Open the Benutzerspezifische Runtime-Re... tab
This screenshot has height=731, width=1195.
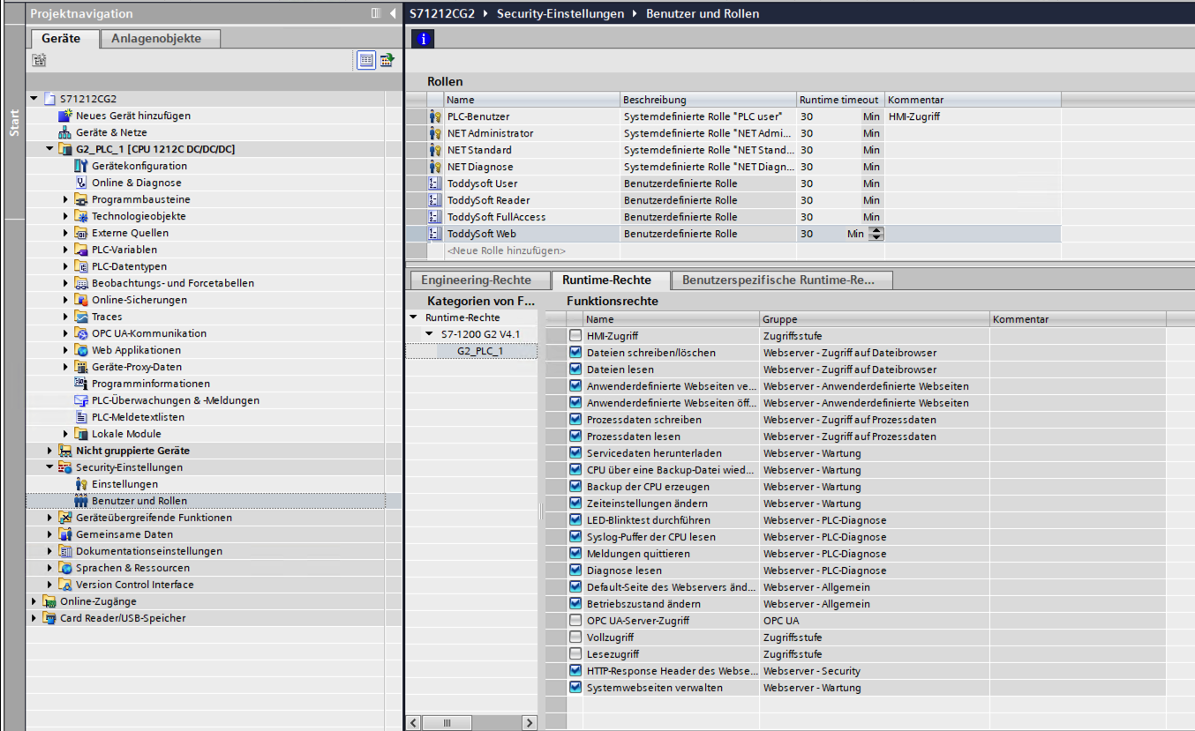[783, 280]
